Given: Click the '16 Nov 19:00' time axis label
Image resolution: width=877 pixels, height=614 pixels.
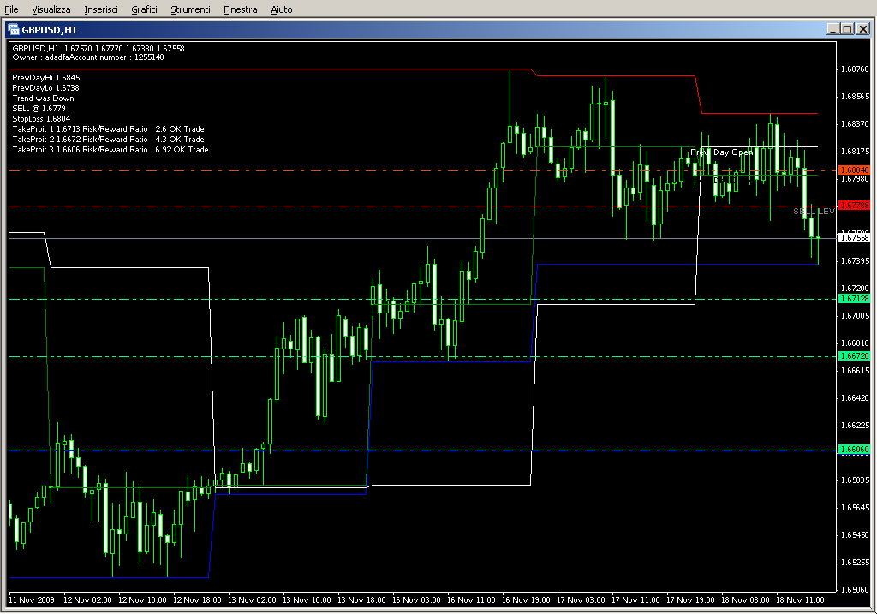Looking at the screenshot, I should tap(526, 600).
